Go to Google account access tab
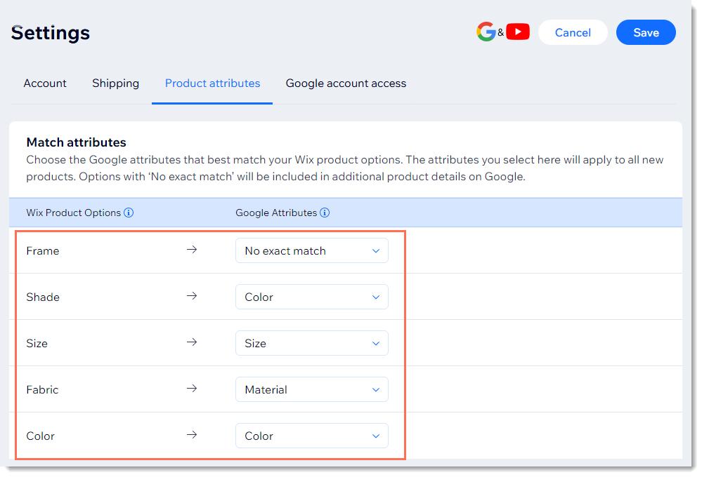702x477 pixels. (346, 83)
